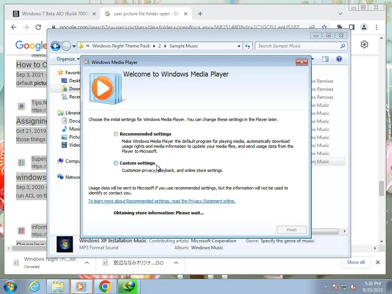This screenshot has width=392, height=294.
Task: Click Specify the genre of music field
Action: [287, 241]
